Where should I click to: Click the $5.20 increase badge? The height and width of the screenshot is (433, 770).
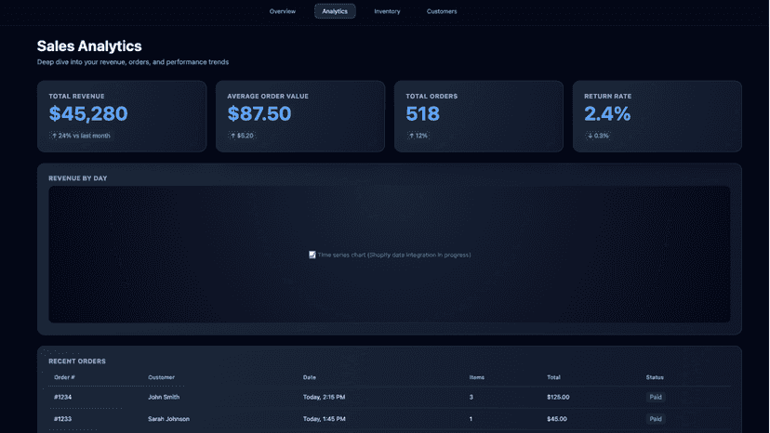point(242,136)
